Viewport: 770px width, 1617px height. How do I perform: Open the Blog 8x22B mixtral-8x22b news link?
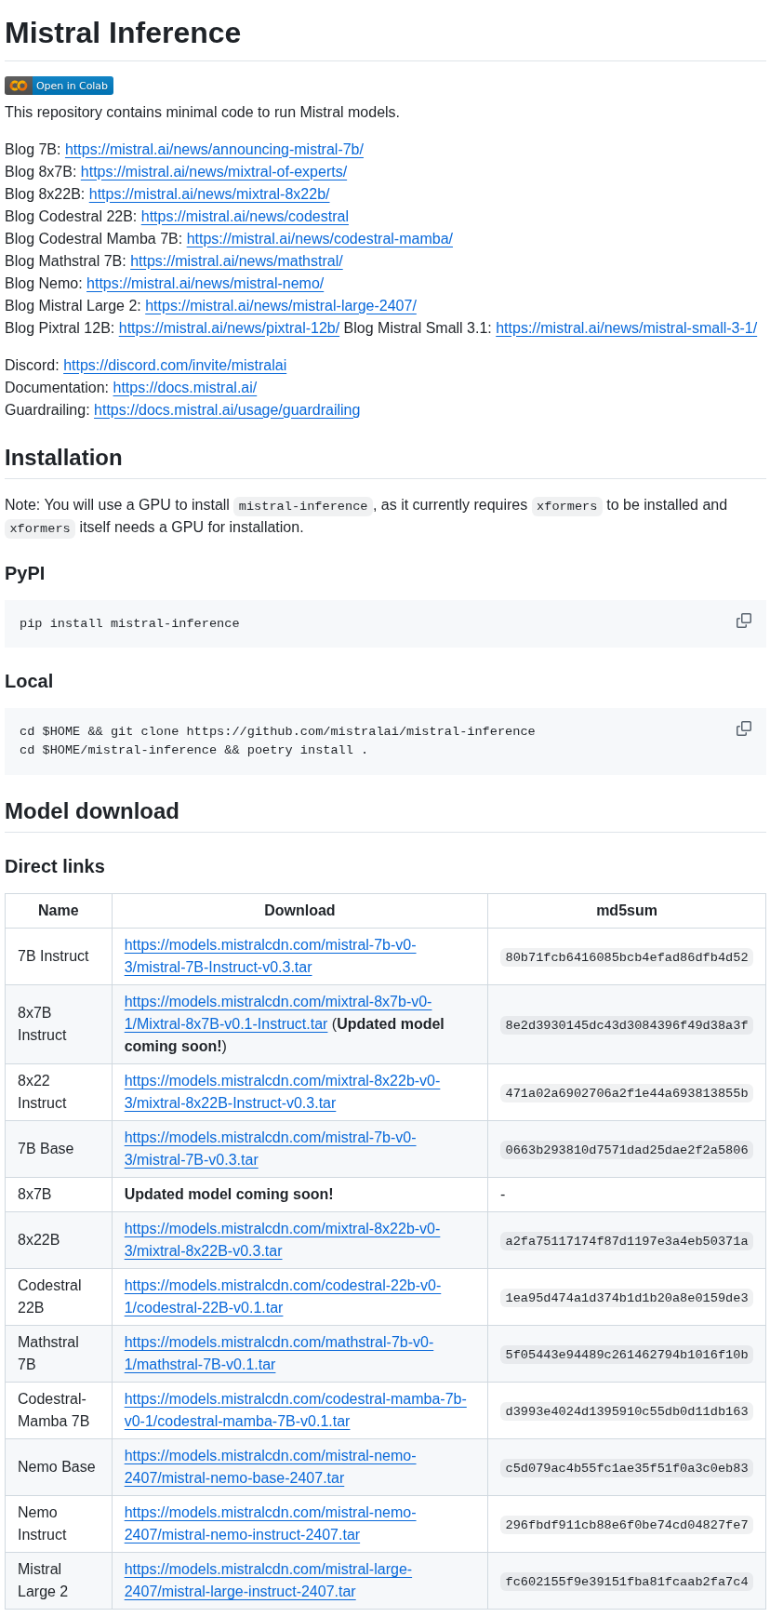pos(209,194)
